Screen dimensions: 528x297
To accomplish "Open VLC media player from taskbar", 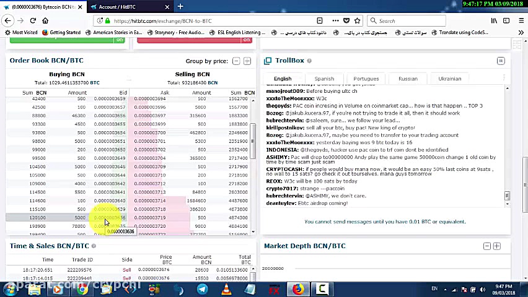I will pyautogui.click(x=226, y=289).
